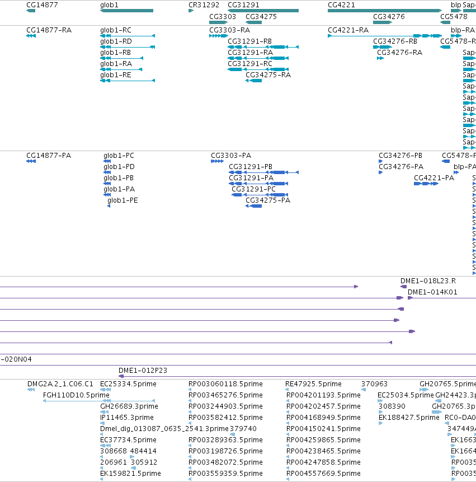
Task: Click the CG31291 gene bar
Action: pyautogui.click(x=263, y=11)
